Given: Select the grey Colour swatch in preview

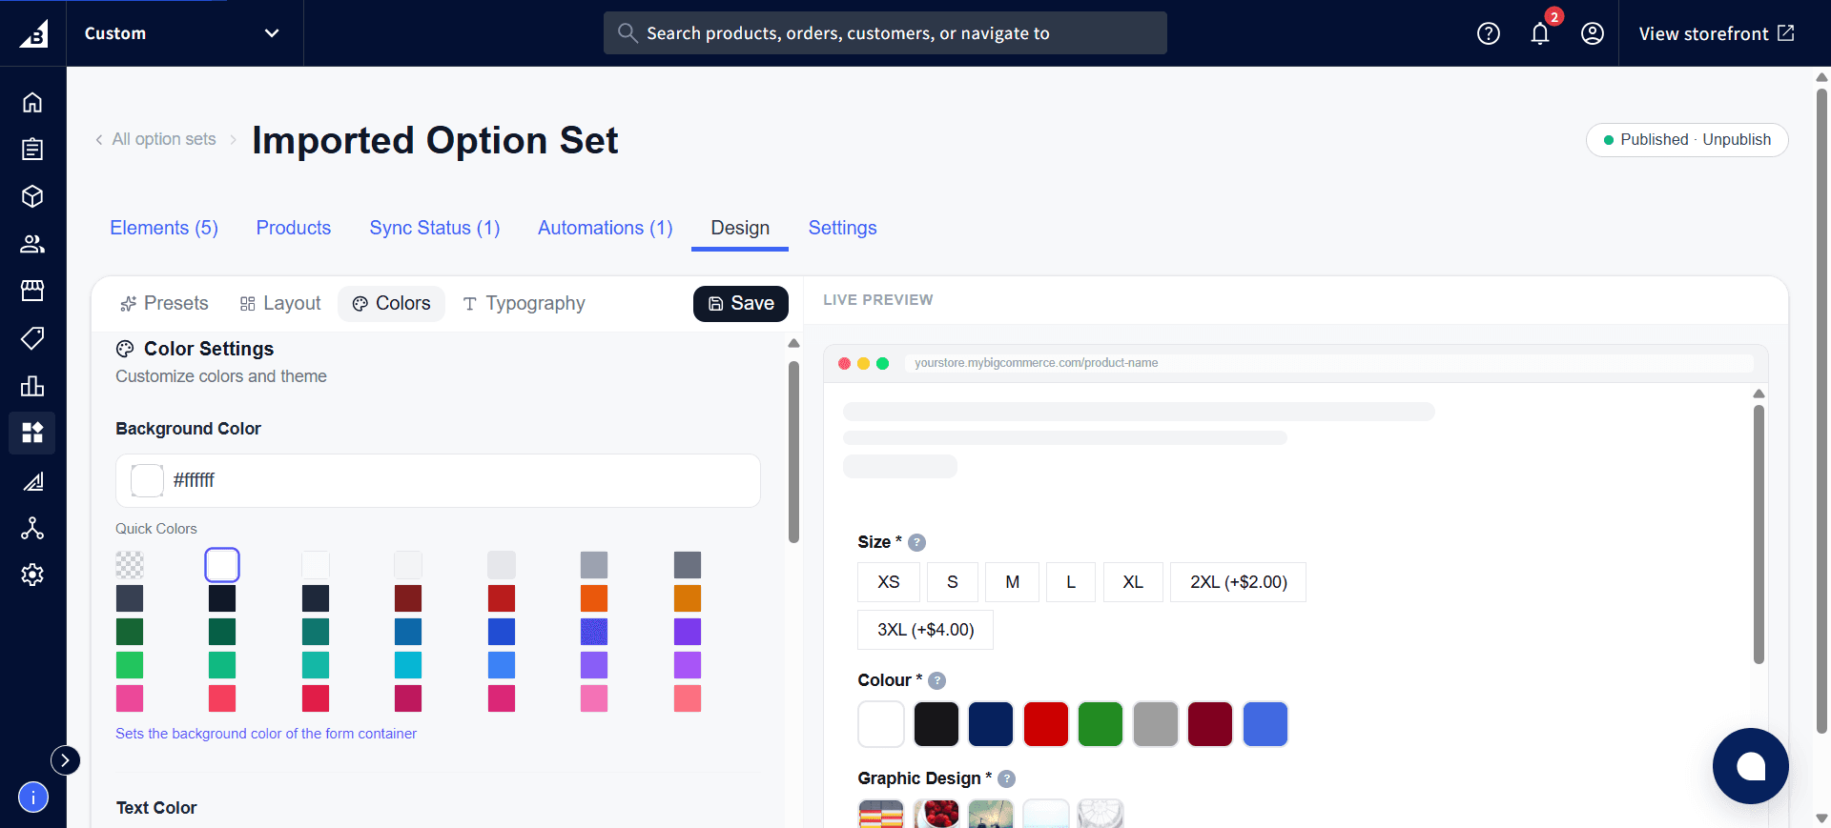Looking at the screenshot, I should [x=1156, y=724].
